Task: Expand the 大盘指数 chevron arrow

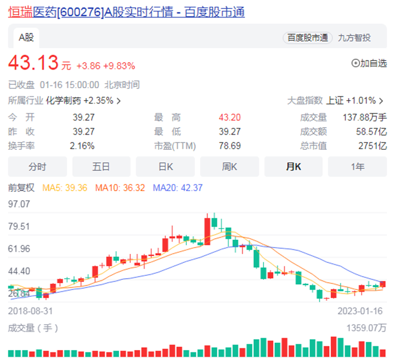Action: pos(381,101)
